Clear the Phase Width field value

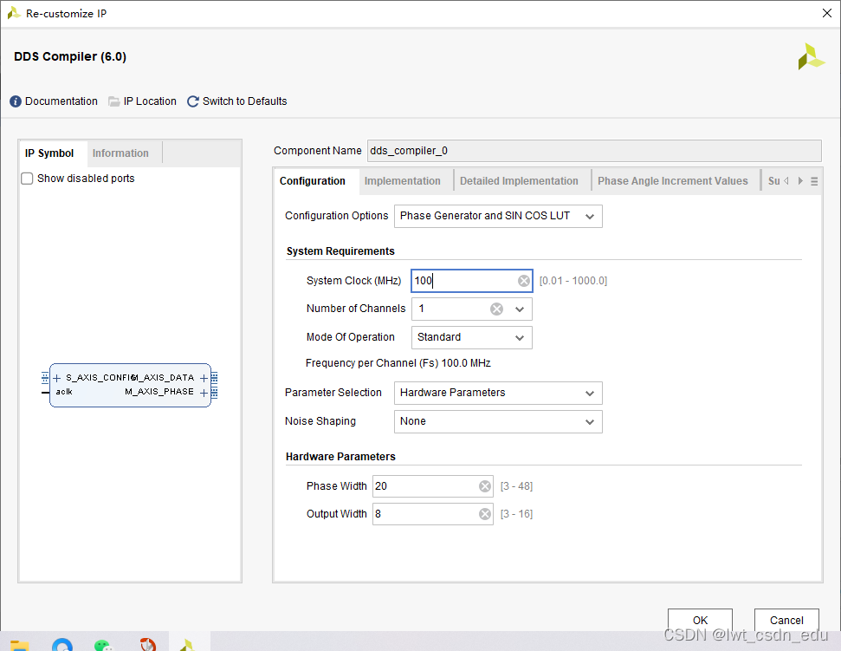[x=485, y=486]
